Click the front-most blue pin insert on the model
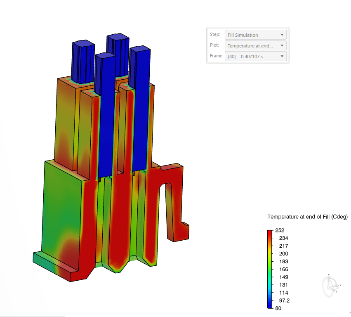Viewport: 351px width, 317px height. point(106,116)
